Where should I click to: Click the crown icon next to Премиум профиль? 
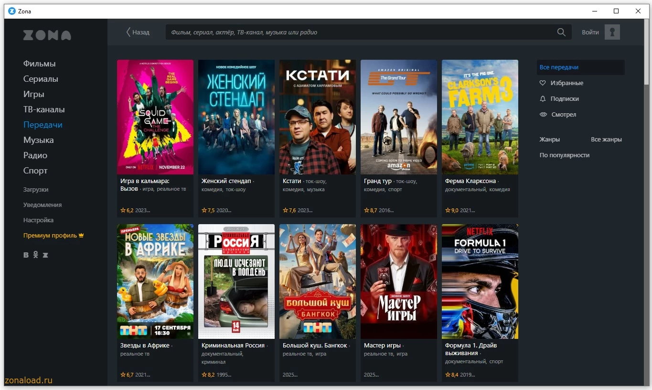click(81, 235)
